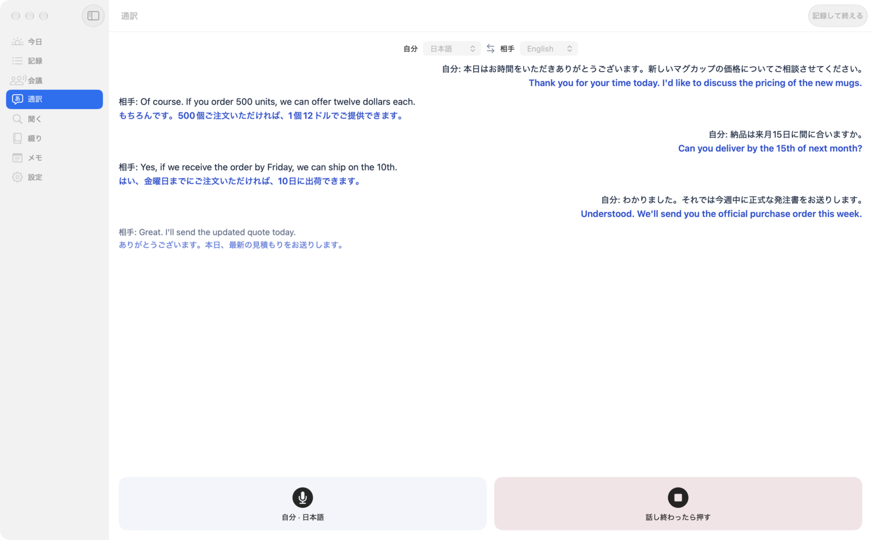Click the list icon beside 記録
This screenshot has height=540, width=872.
[x=17, y=60]
